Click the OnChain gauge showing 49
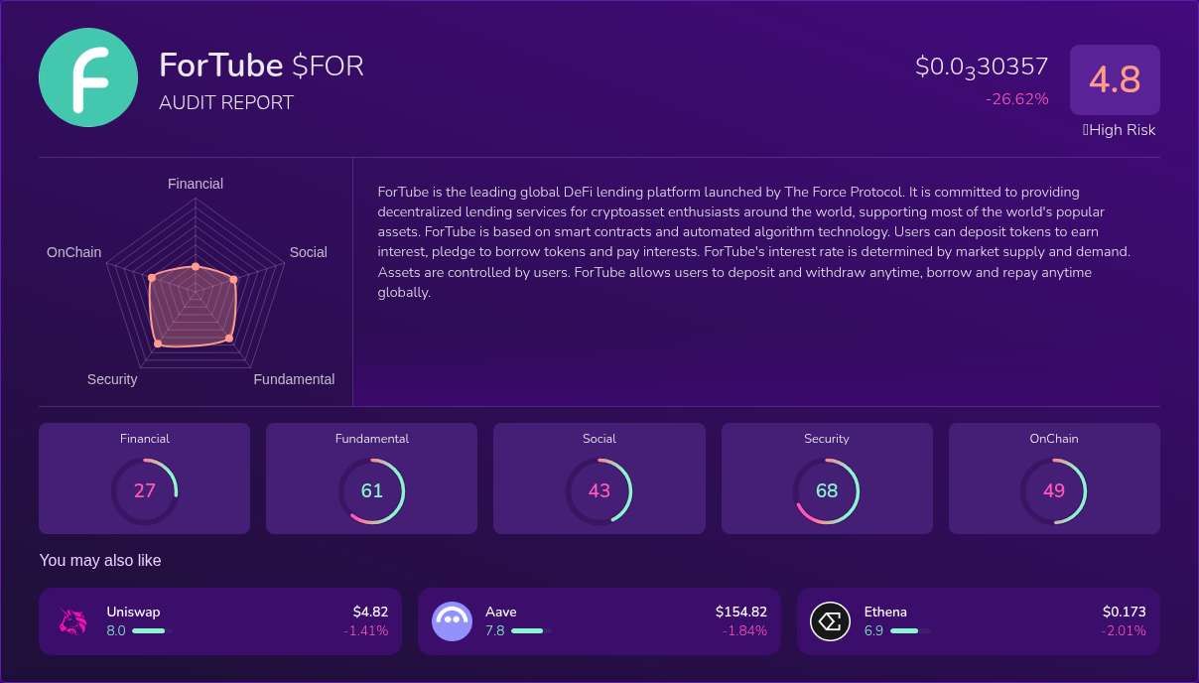 pos(1054,490)
